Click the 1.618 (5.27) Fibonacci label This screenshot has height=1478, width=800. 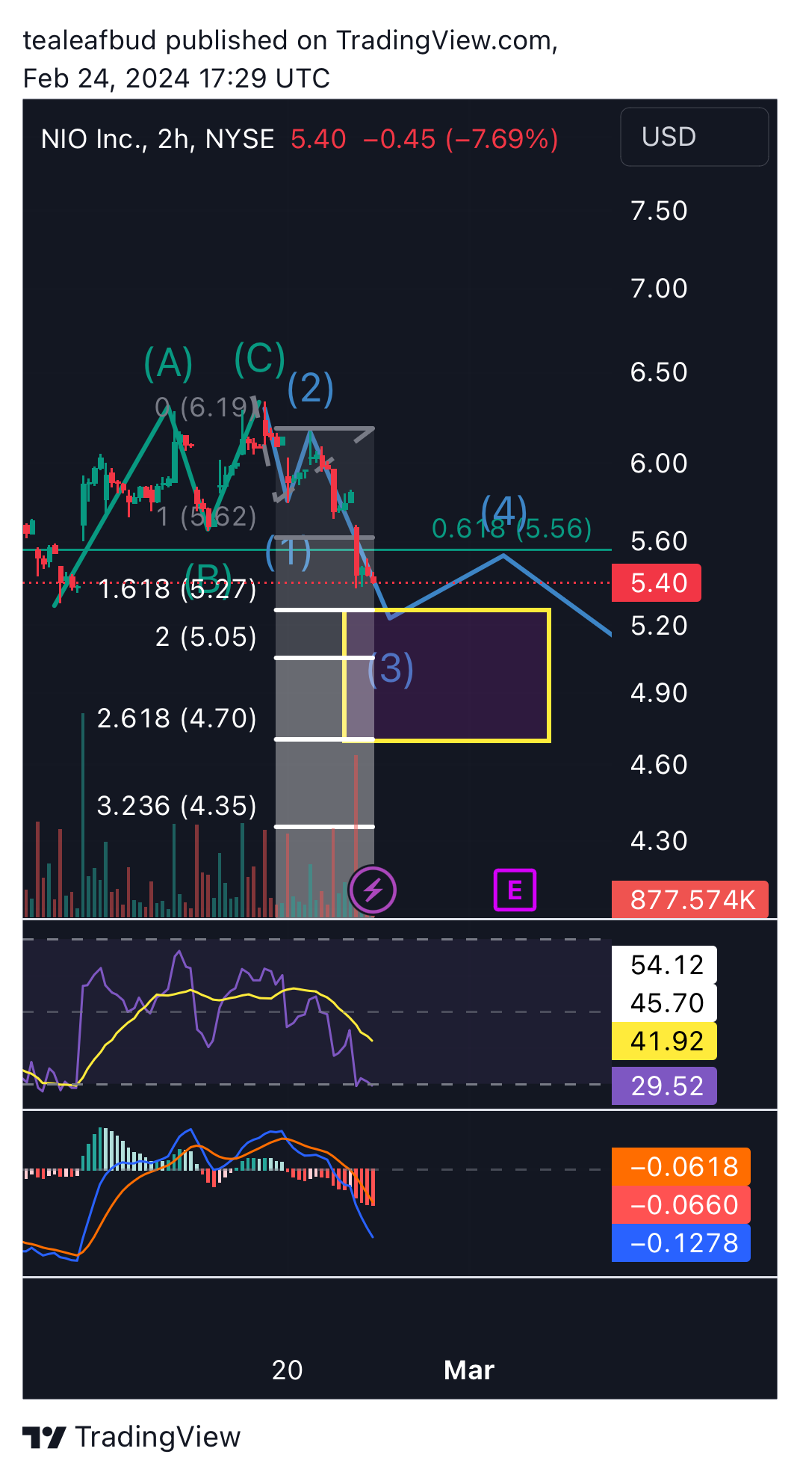point(177,590)
